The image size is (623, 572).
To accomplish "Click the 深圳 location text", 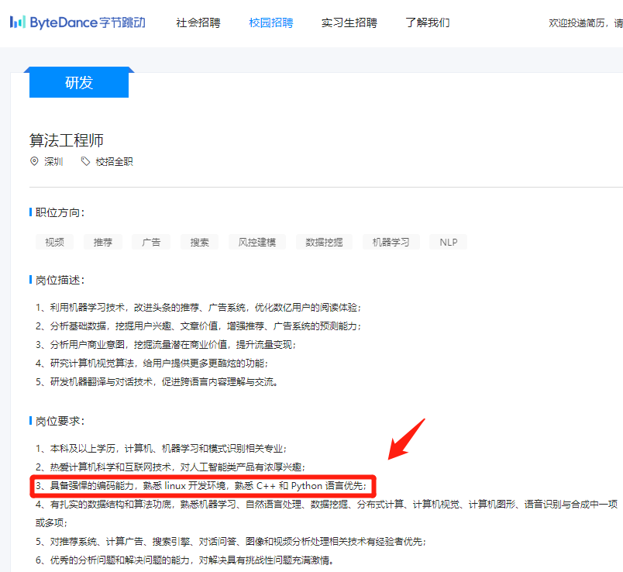I will (53, 161).
